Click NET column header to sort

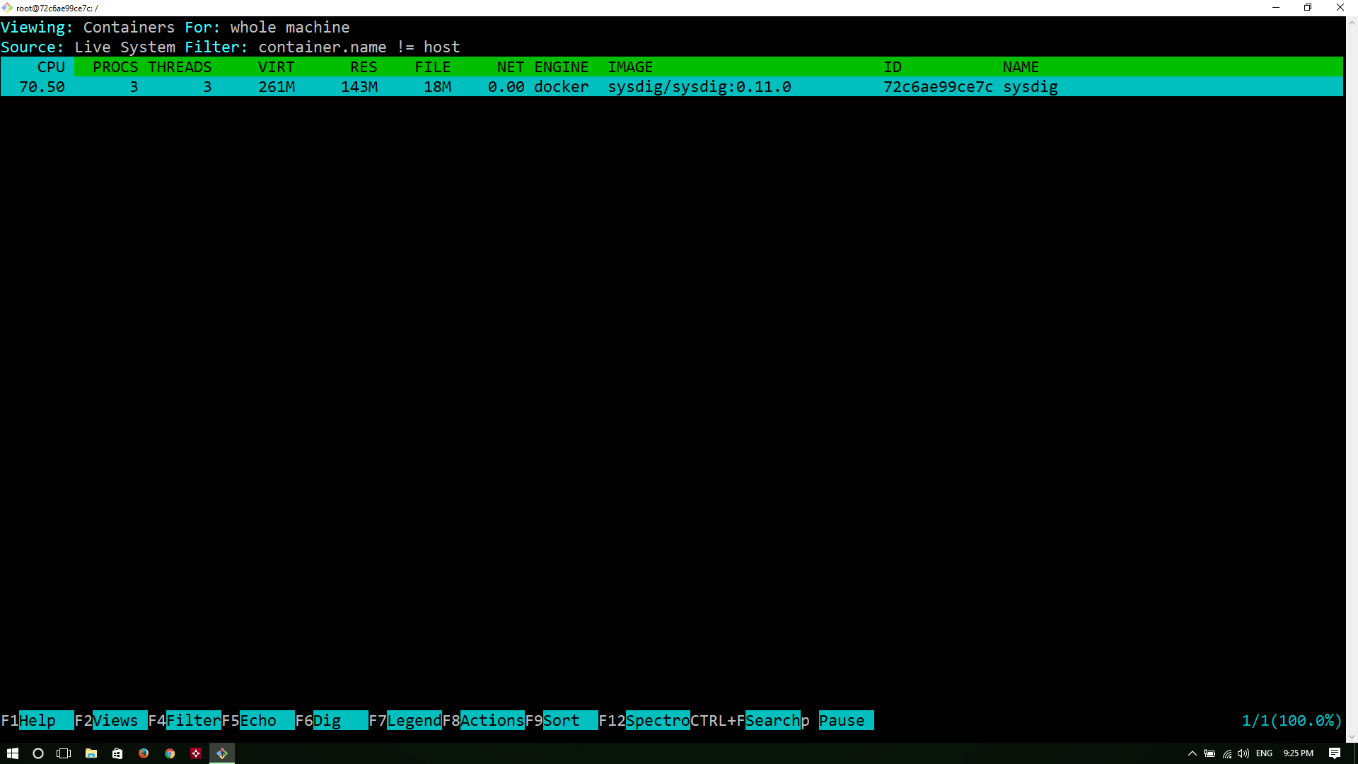(509, 67)
